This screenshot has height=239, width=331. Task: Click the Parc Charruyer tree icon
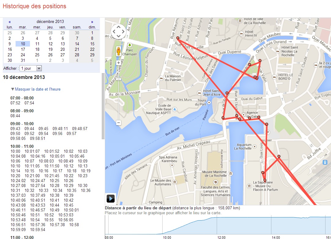click(130, 45)
